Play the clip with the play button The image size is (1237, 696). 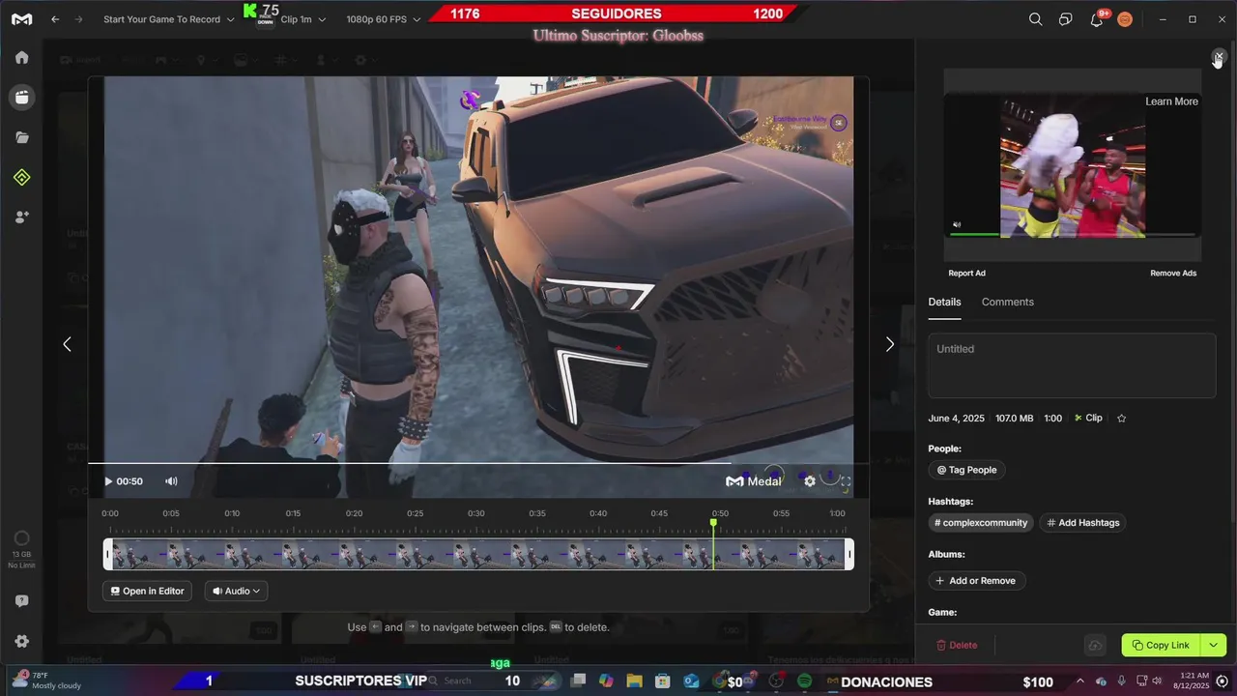click(x=108, y=481)
